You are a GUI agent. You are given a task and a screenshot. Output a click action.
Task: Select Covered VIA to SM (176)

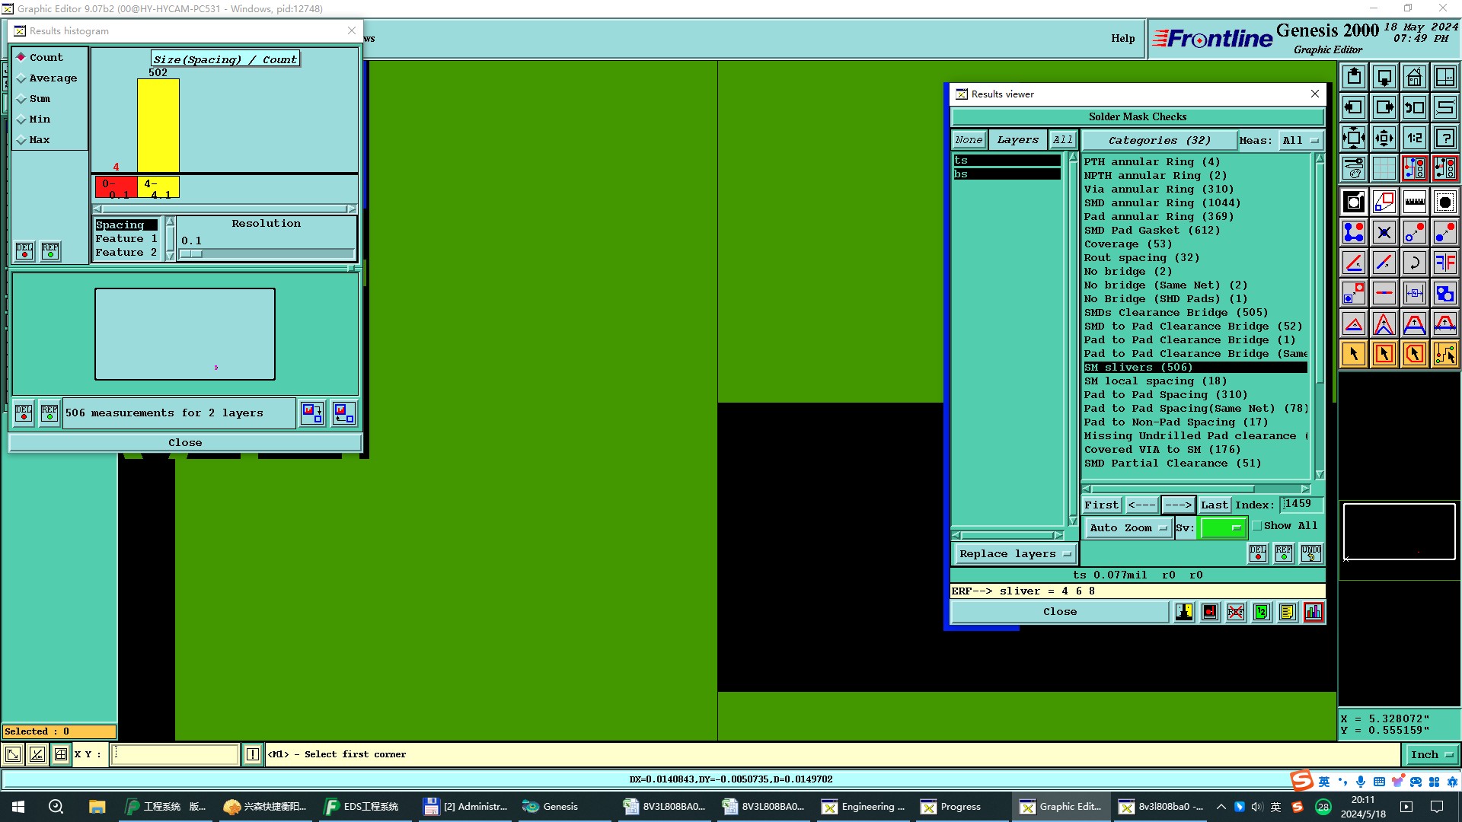pyautogui.click(x=1162, y=450)
